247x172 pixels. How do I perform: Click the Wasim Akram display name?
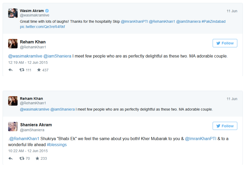tap(31, 11)
